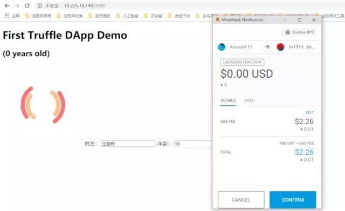Open the 应用 apps grid shortcut
The width and height of the screenshot is (345, 211).
pyautogui.click(x=12, y=16)
